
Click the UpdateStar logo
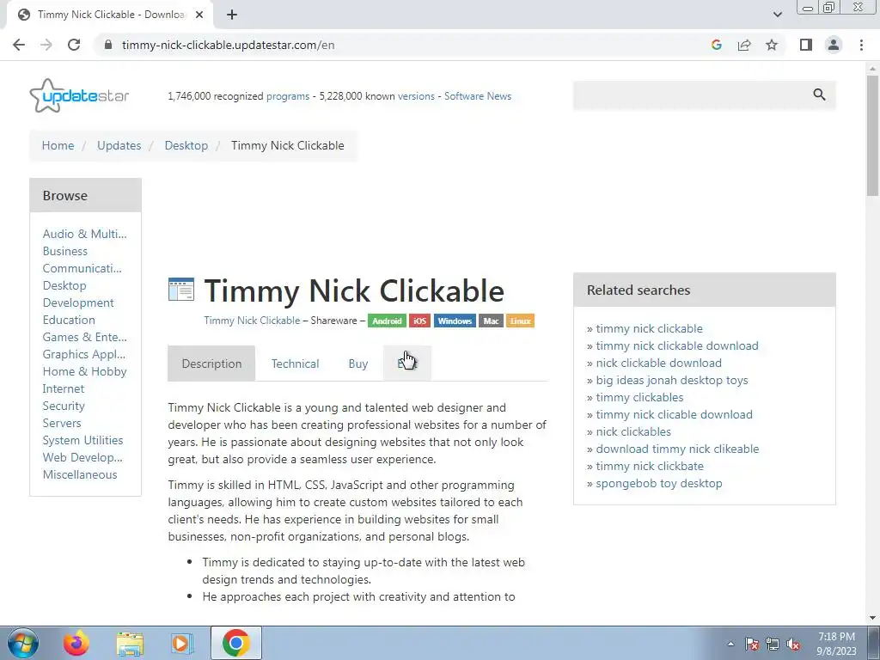(79, 95)
